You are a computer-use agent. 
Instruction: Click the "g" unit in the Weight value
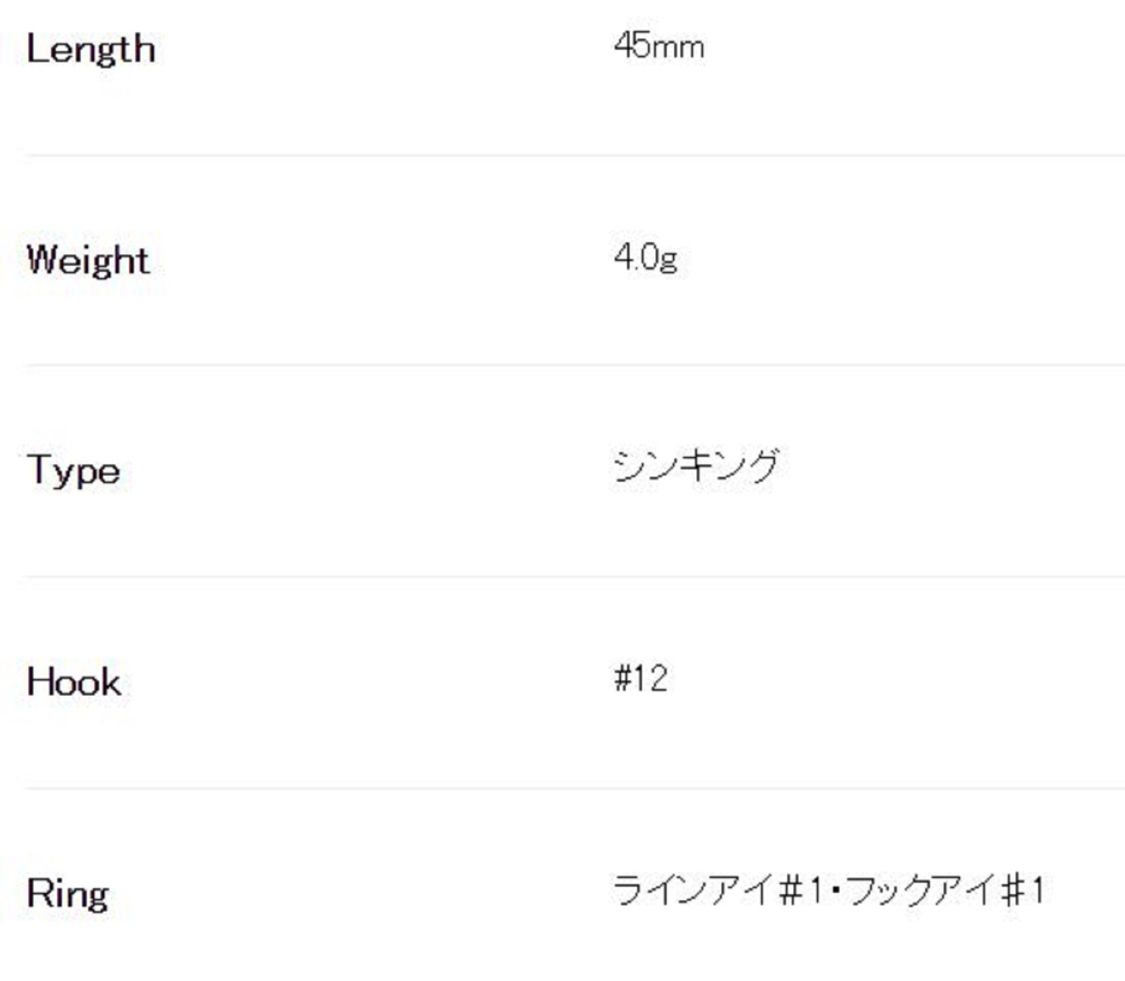pos(668,260)
